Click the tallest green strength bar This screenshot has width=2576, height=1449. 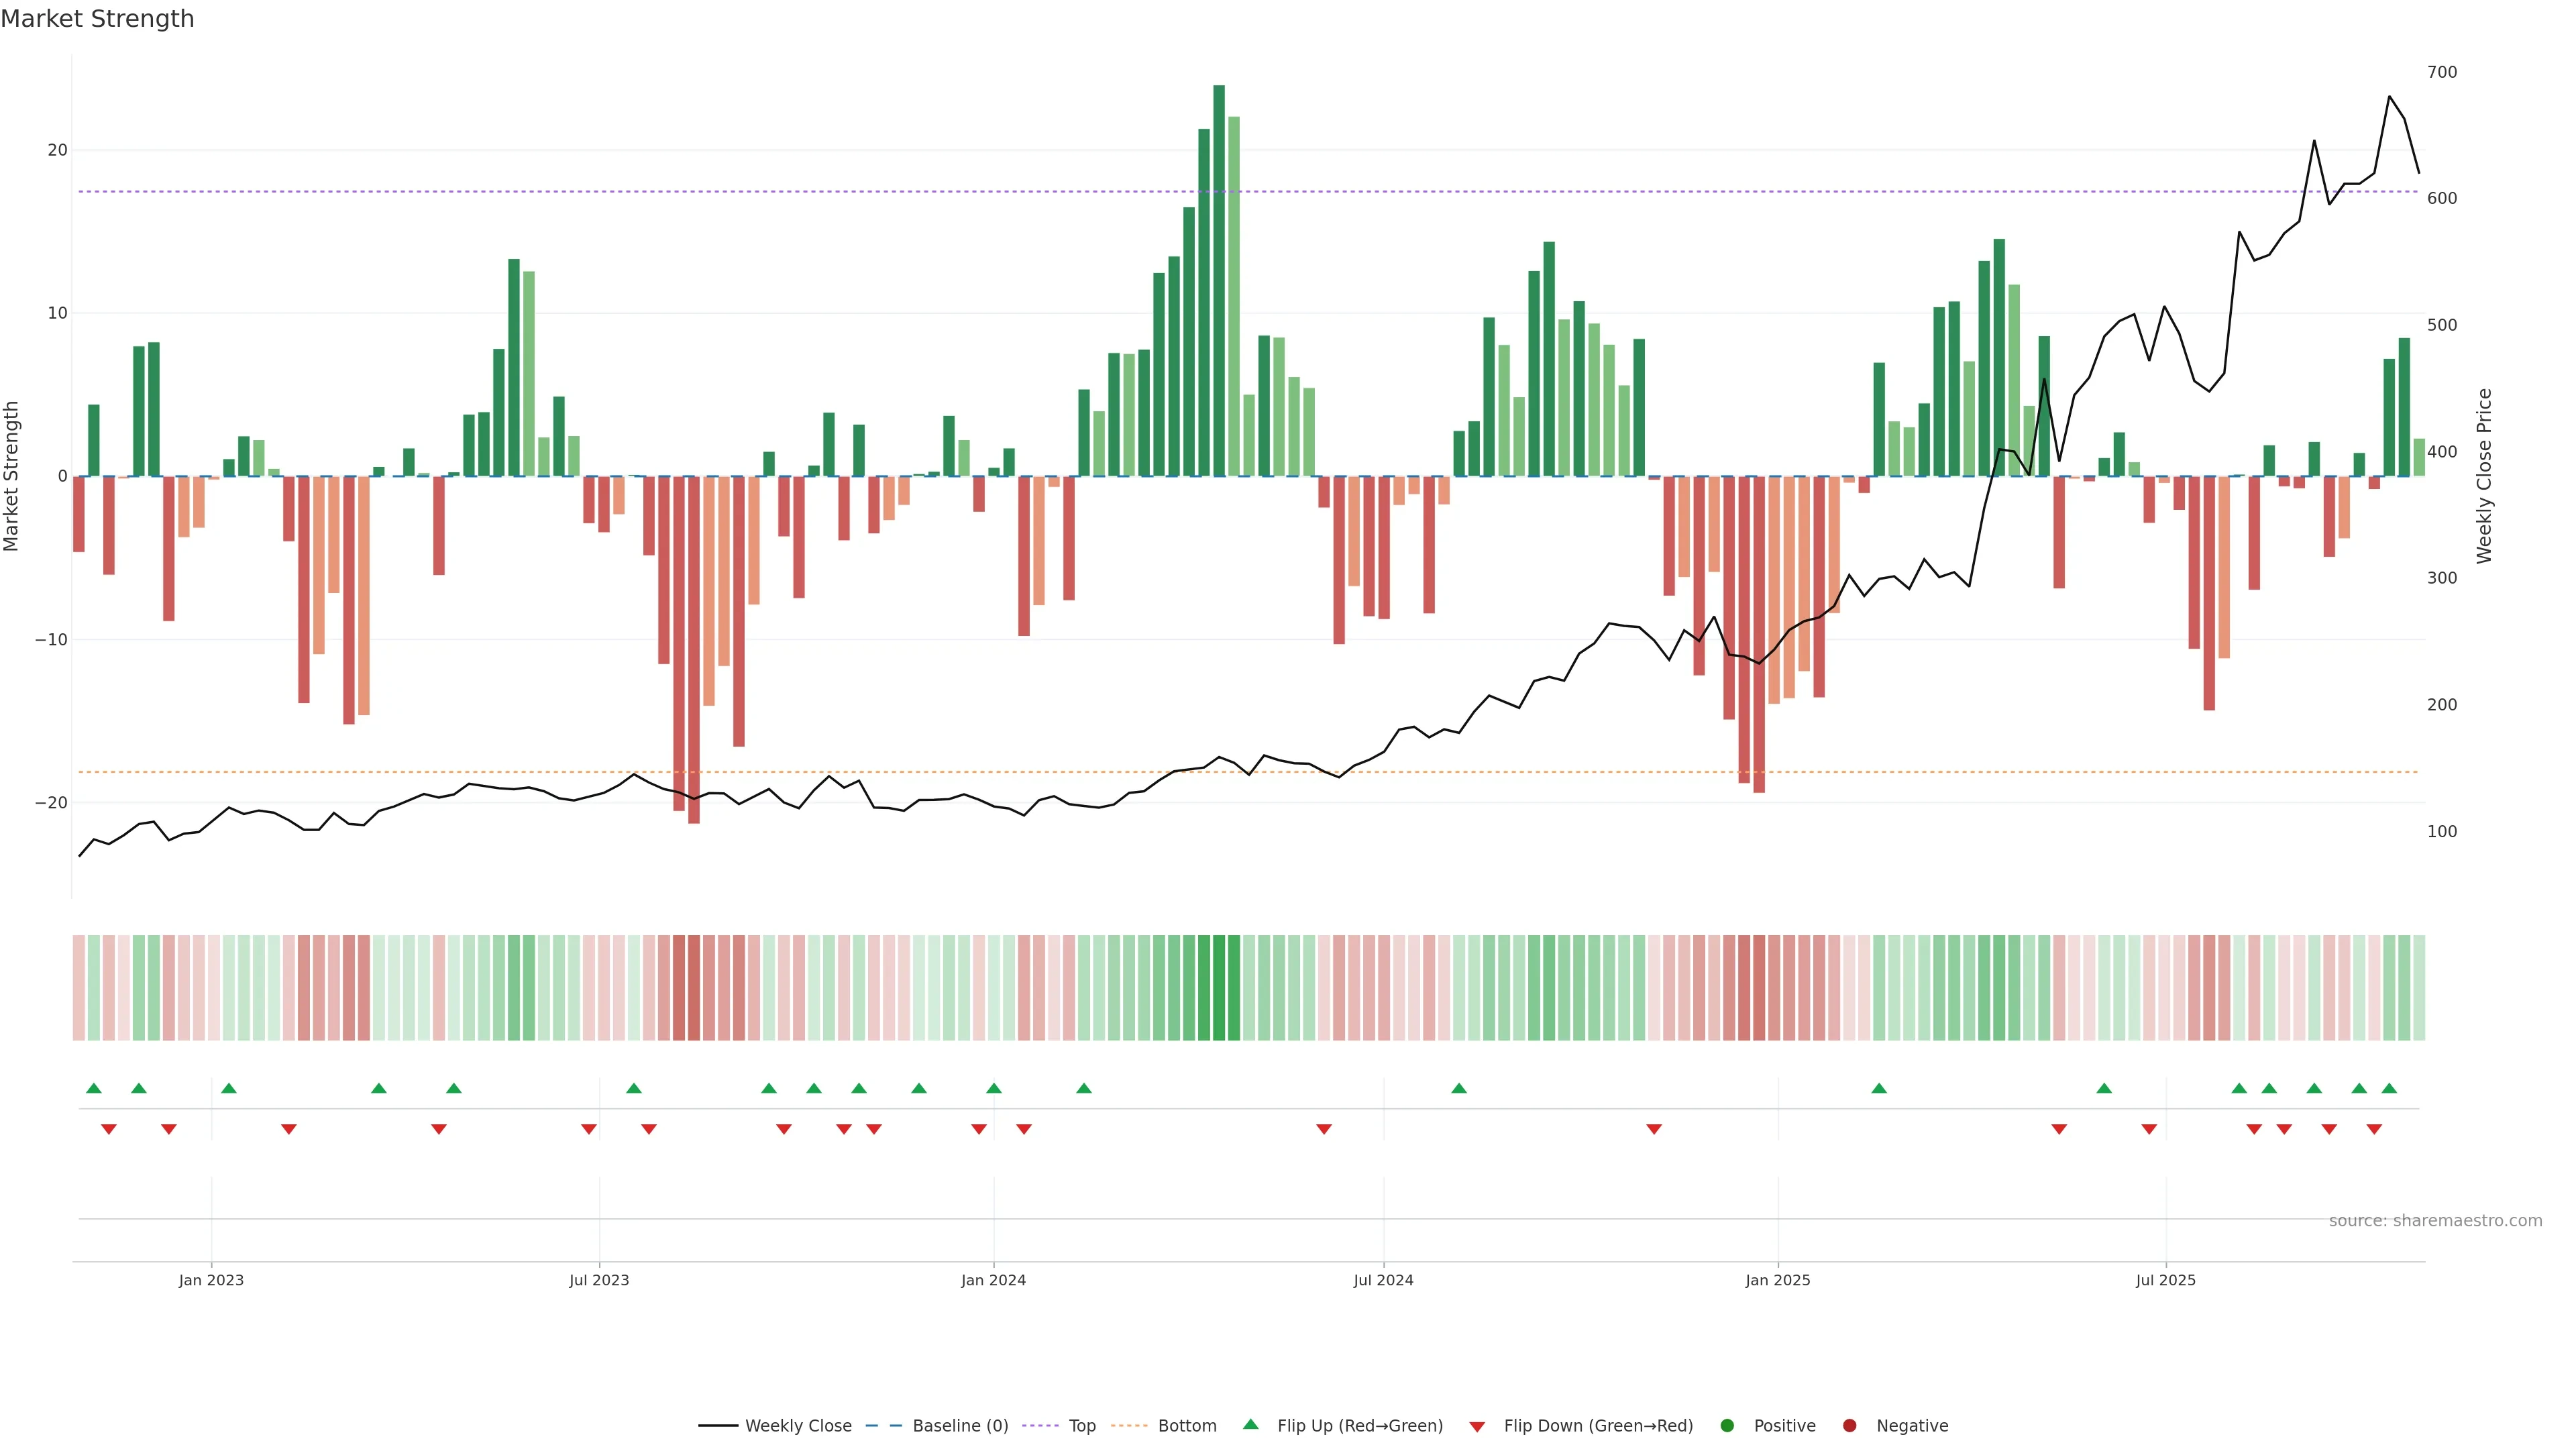[x=1219, y=280]
